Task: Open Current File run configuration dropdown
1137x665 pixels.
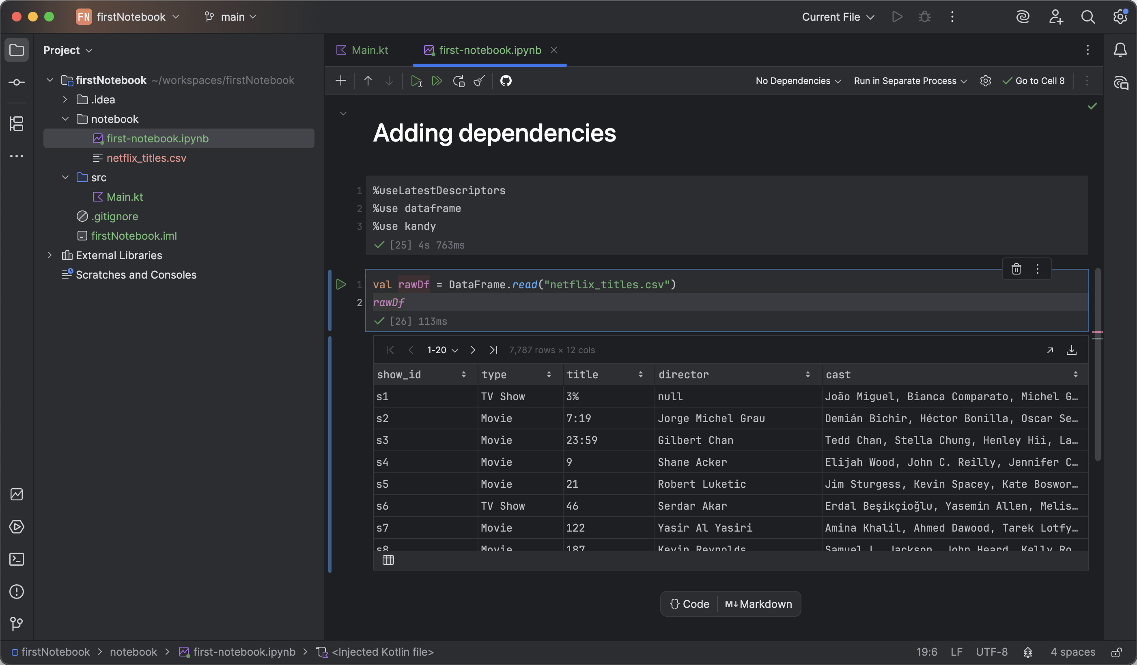Action: tap(838, 17)
